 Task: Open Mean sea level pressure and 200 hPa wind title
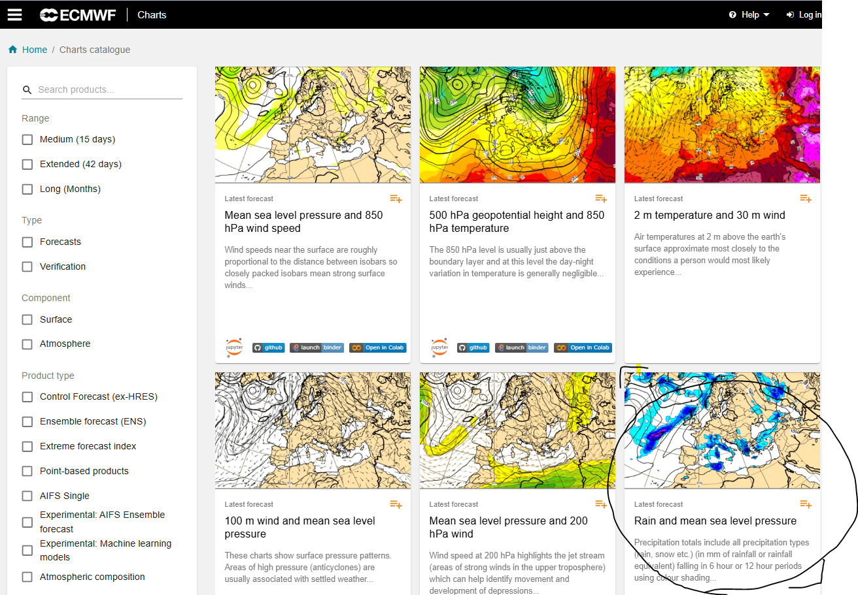[x=508, y=527]
